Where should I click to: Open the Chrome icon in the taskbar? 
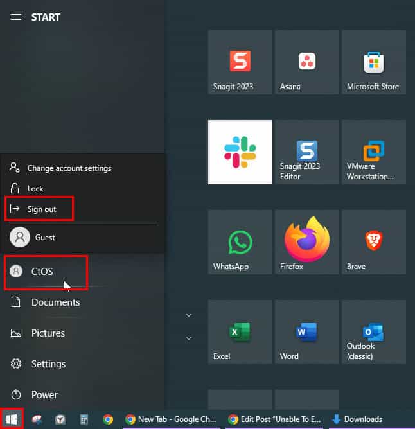pyautogui.click(x=108, y=419)
